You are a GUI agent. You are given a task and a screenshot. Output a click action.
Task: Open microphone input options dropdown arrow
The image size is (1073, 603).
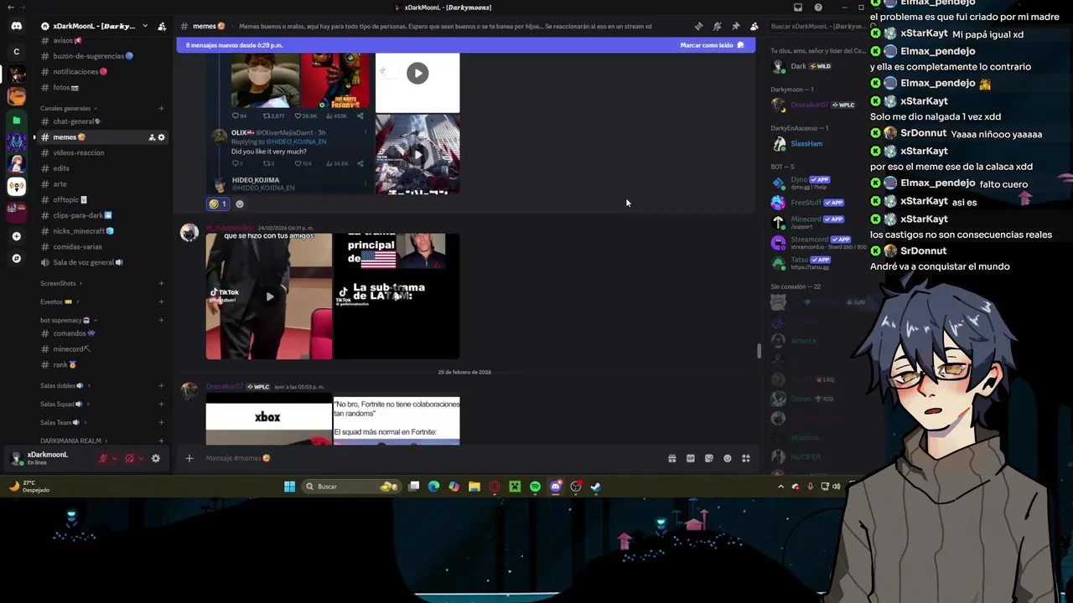(115, 458)
